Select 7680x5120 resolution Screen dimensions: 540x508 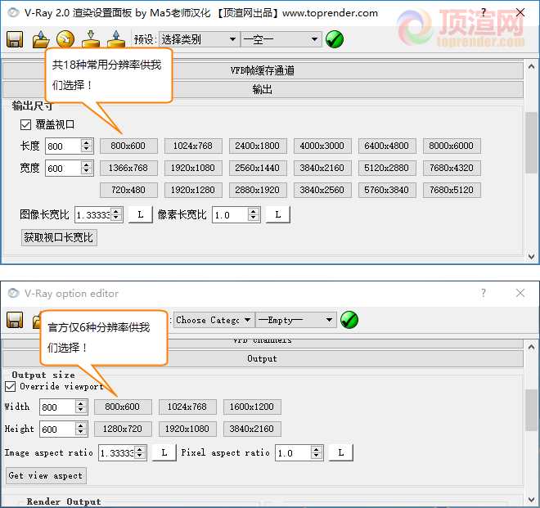click(x=452, y=190)
